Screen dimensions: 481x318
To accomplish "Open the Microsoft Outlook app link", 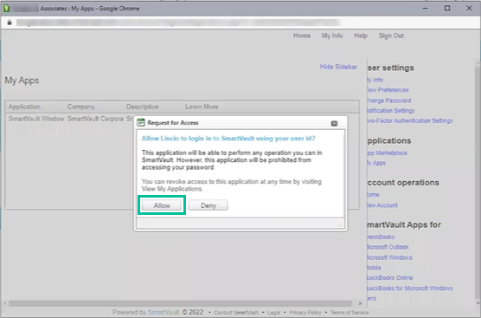I will pos(388,247).
